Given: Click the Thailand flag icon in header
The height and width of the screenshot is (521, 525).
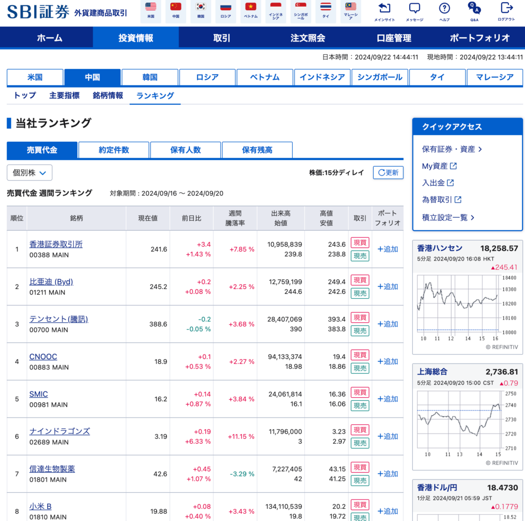Looking at the screenshot, I should [x=326, y=7].
